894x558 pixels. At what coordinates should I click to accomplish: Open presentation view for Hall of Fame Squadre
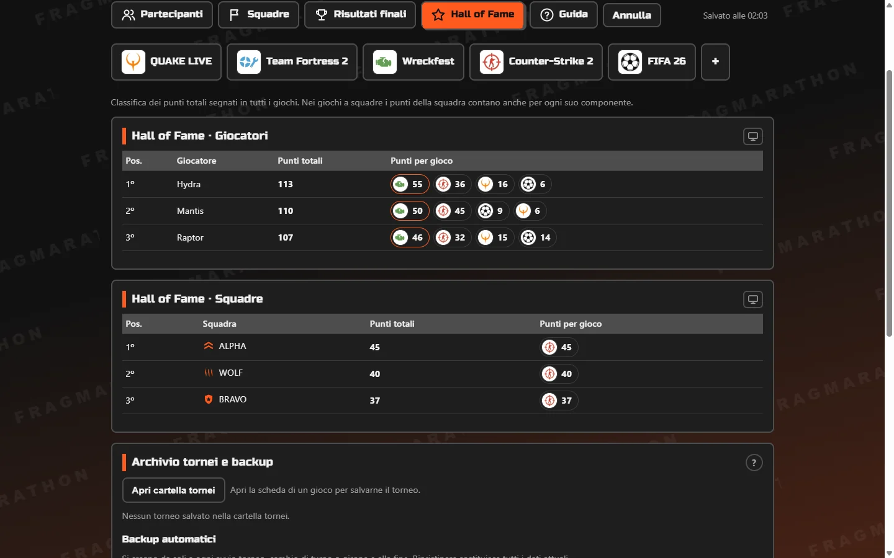(752, 299)
